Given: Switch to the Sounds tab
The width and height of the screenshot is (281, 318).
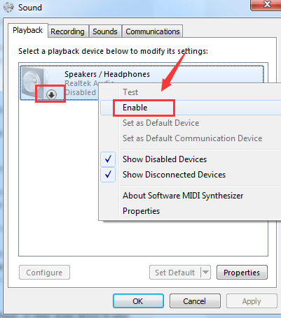Looking at the screenshot, I should (105, 31).
